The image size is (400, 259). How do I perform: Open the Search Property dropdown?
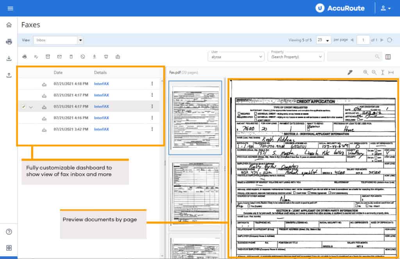coord(320,57)
